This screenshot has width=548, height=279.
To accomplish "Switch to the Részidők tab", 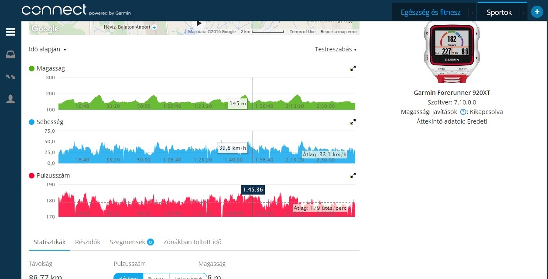I will click(88, 242).
